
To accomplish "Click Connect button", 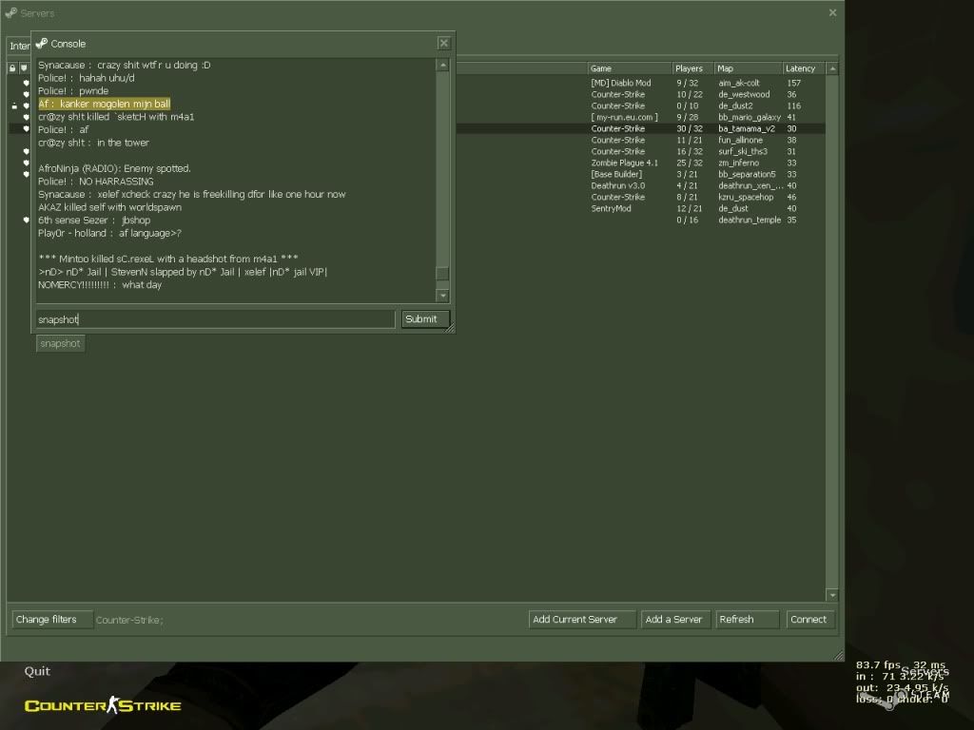I will coord(810,620).
